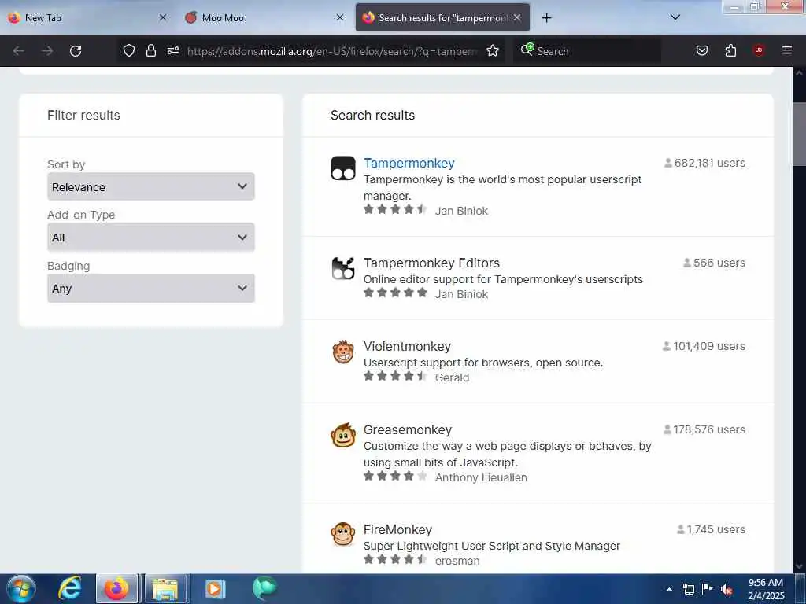Screen dimensions: 806x604
Task: Open the FireMonkey result
Action: coord(397,529)
